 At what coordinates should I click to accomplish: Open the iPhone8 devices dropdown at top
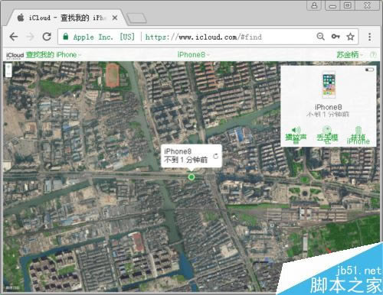click(x=193, y=54)
